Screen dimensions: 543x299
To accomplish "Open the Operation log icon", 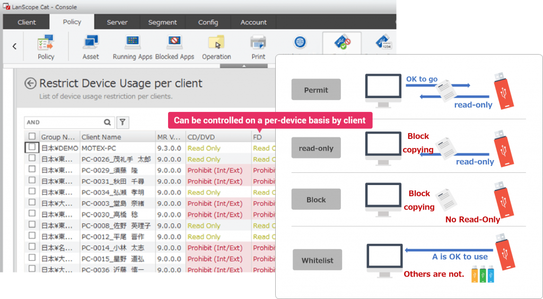I will 216,47.
